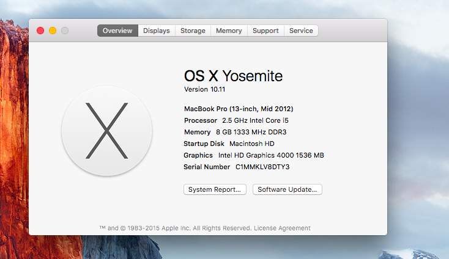The height and width of the screenshot is (259, 449).
Task: Click MacBook Pro (13-inch, Mid 2012) text
Action: click(x=239, y=109)
